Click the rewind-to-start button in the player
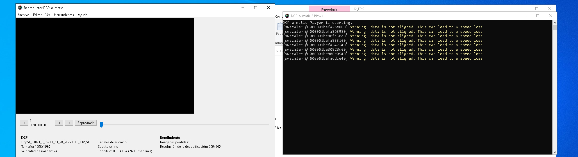578x157 pixels. 24,123
